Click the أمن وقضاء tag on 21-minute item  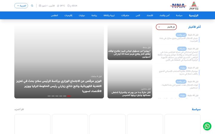[x=181, y=35]
